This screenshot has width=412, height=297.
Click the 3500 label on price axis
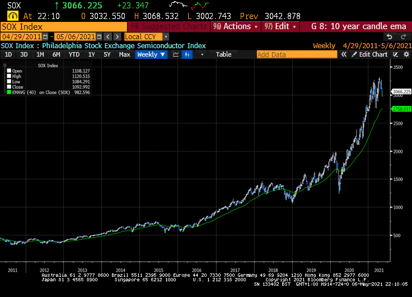pos(398,67)
